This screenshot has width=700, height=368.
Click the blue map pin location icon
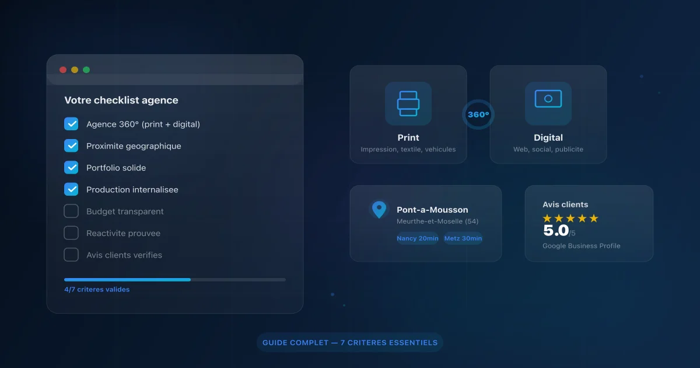pyautogui.click(x=379, y=210)
